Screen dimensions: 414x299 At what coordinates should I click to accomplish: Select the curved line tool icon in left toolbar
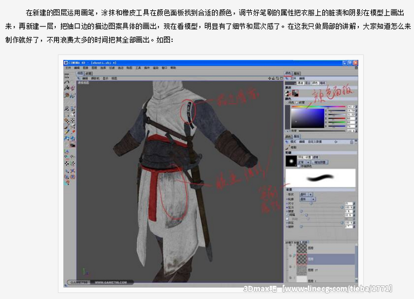tap(67, 82)
